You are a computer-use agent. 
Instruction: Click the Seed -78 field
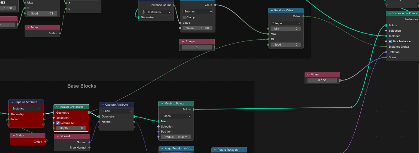42,14
